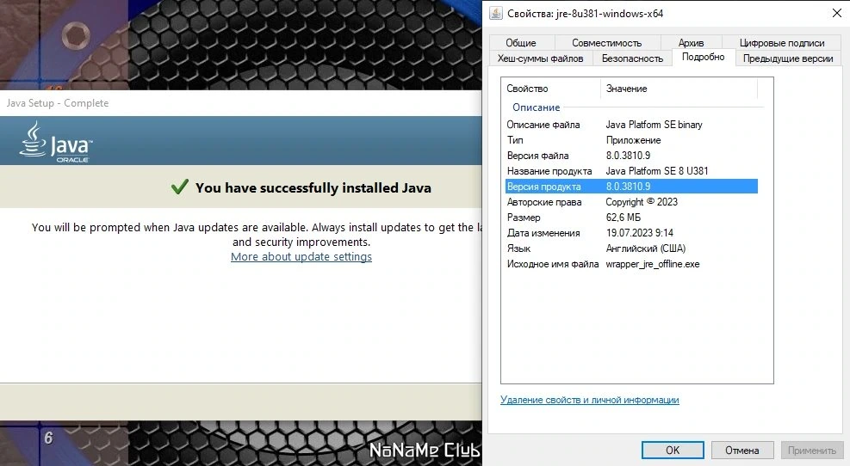This screenshot has width=850, height=466.
Task: Click the Отмена button
Action: [x=741, y=451]
